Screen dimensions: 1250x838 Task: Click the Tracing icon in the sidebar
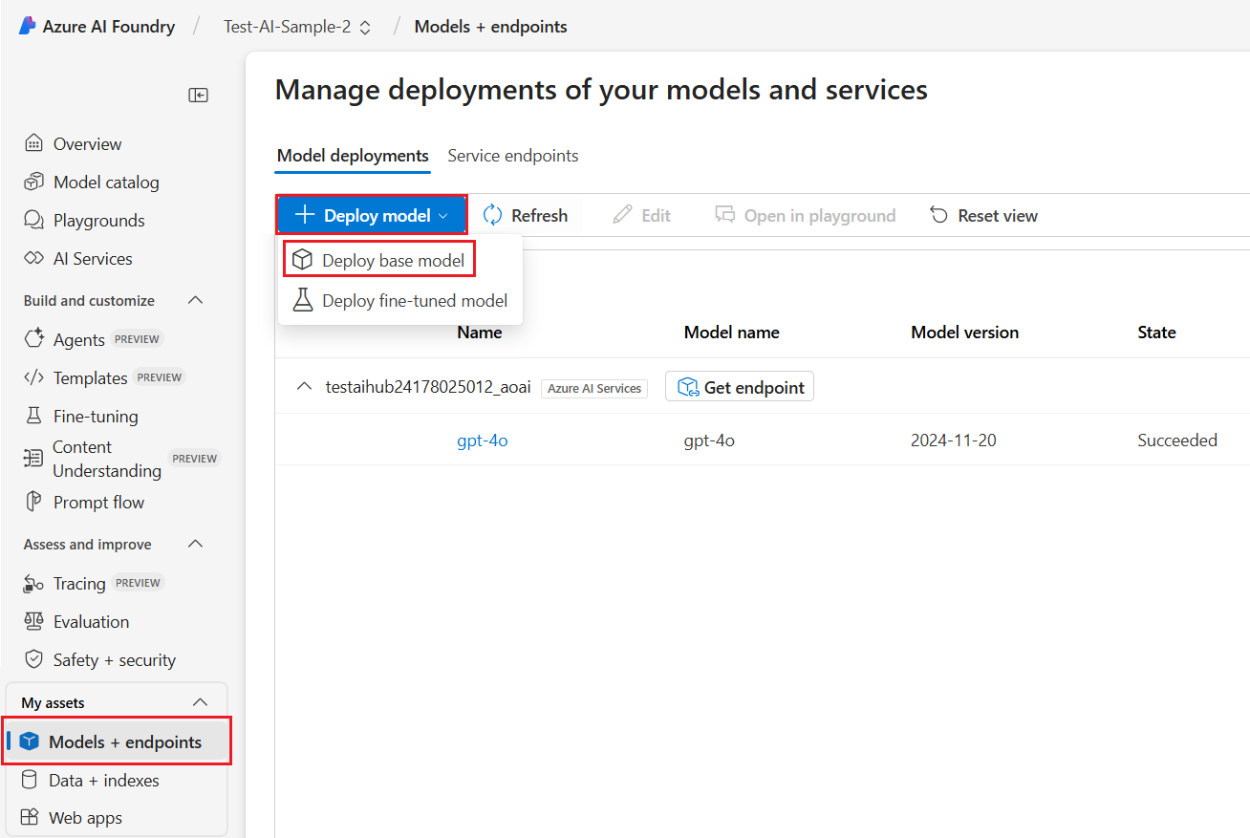tap(33, 584)
